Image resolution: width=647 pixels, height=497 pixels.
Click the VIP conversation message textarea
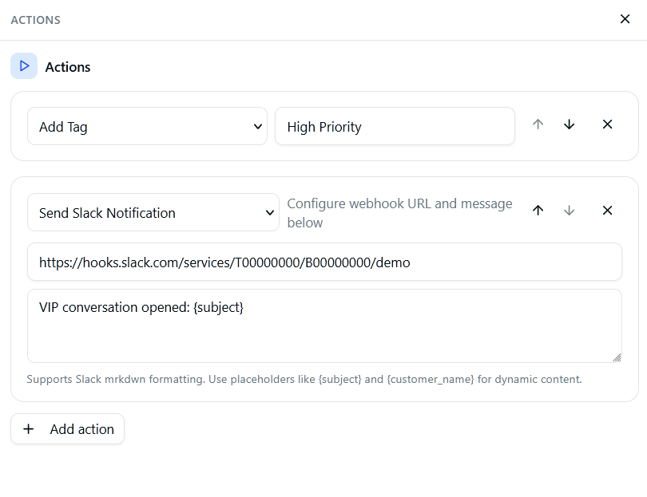324,326
